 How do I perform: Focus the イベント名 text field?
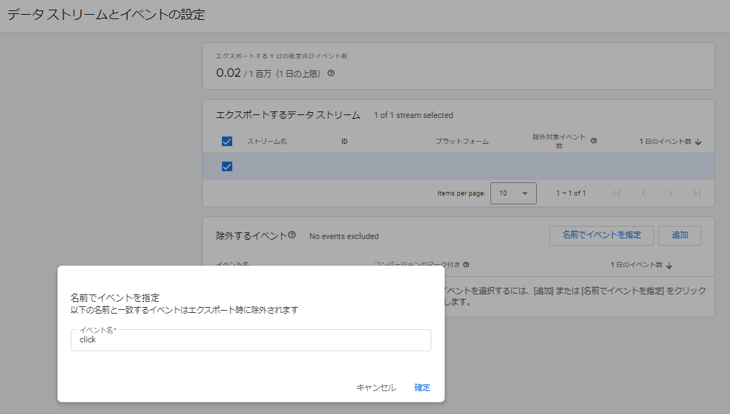[x=251, y=340]
